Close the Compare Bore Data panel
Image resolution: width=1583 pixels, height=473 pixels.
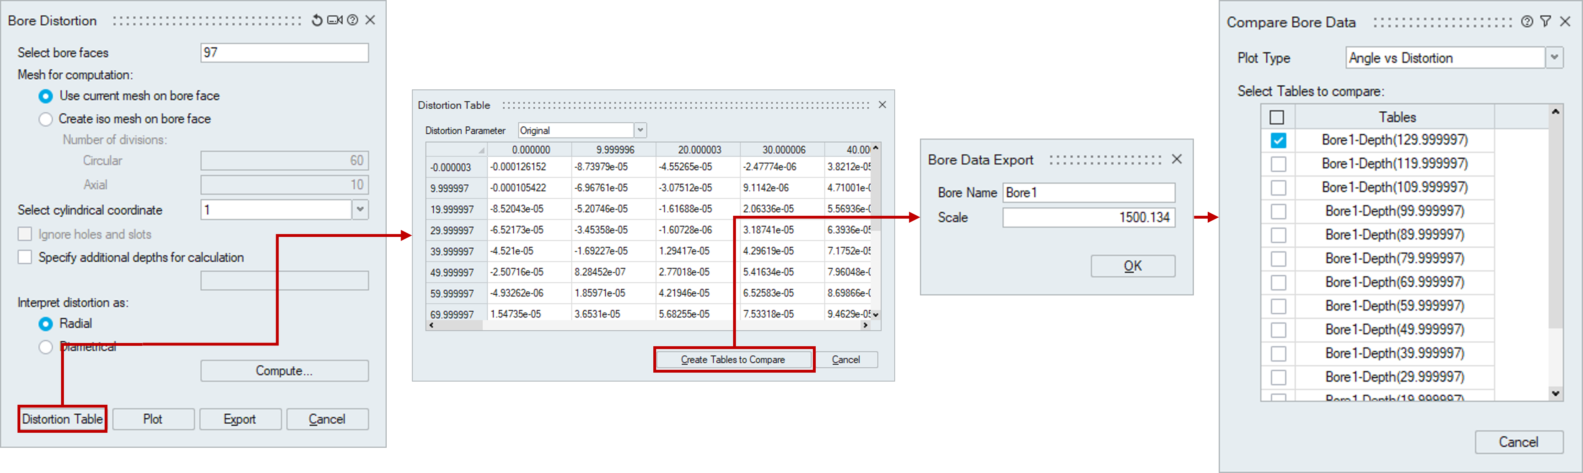(x=1565, y=22)
